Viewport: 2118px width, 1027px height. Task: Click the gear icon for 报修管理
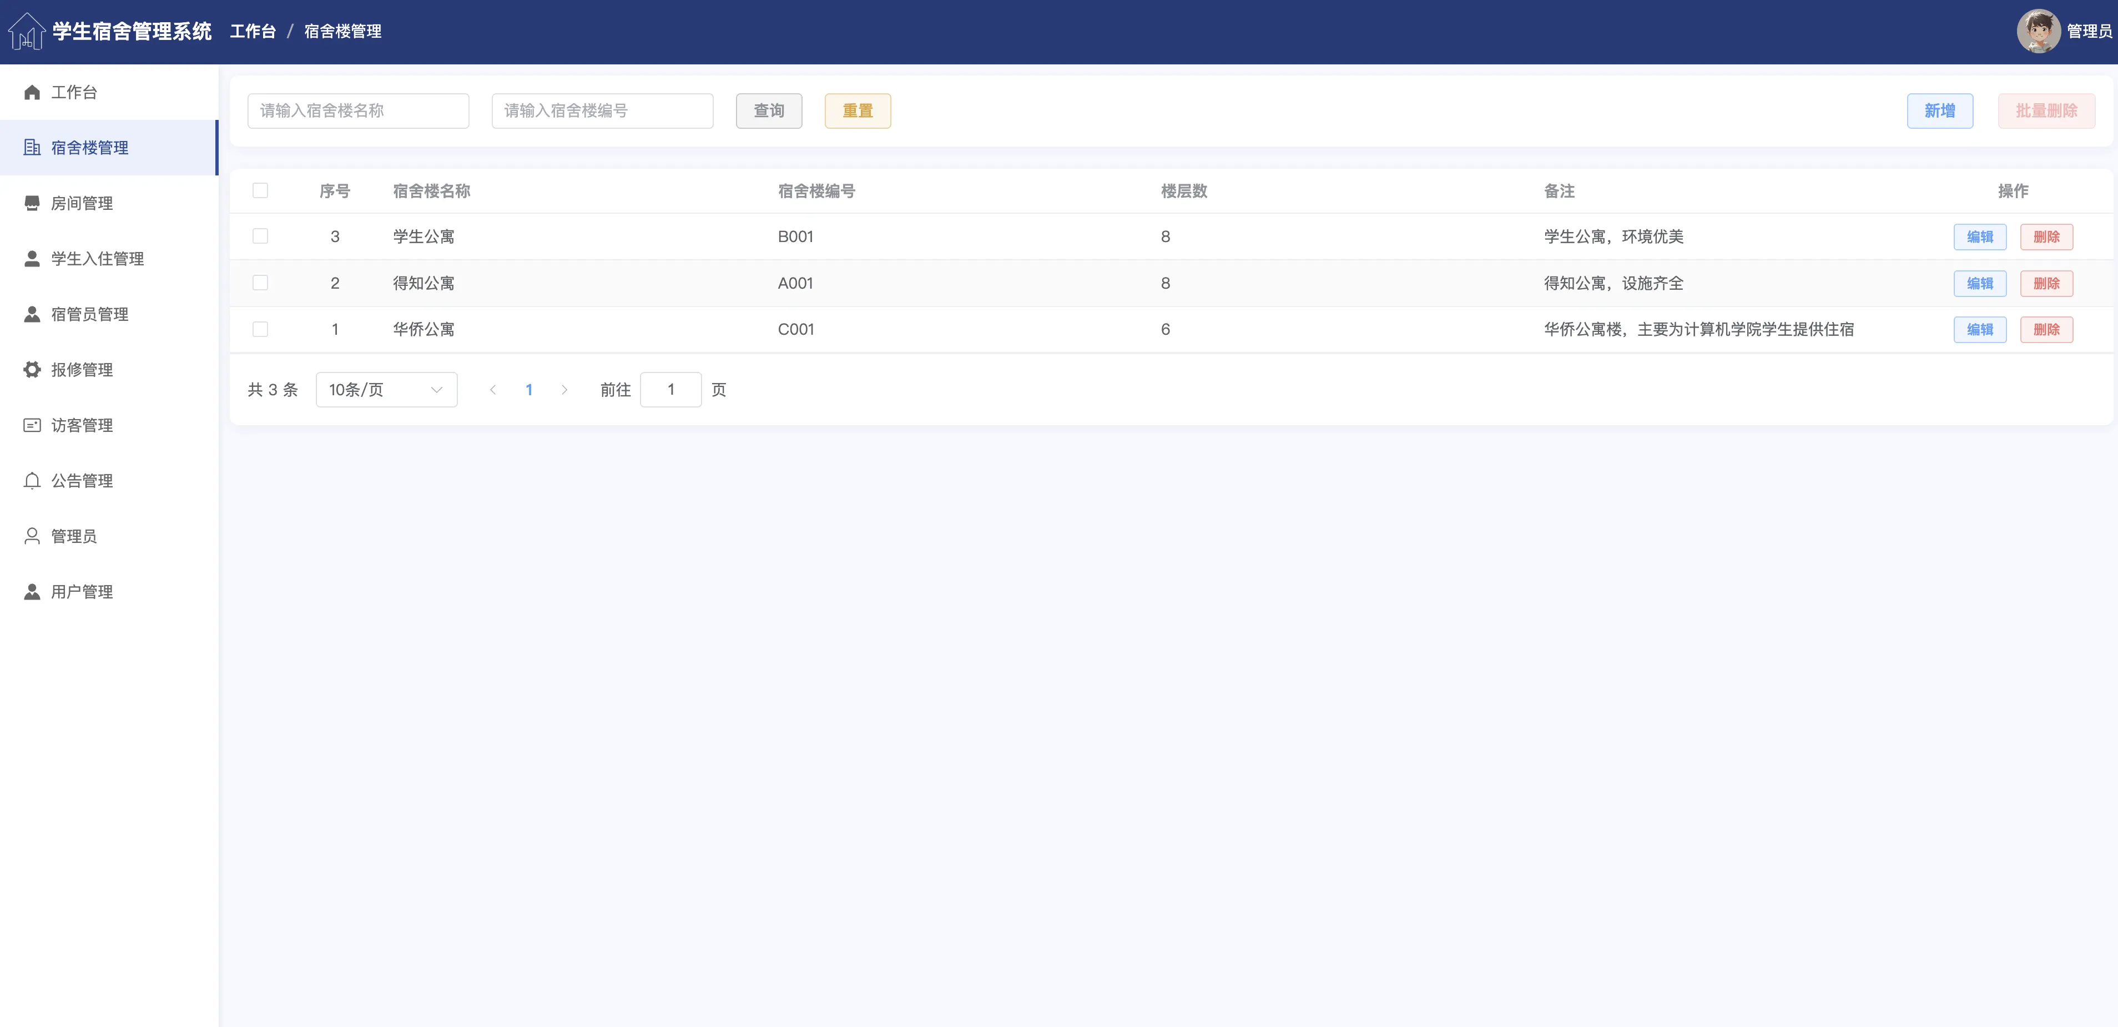(32, 369)
